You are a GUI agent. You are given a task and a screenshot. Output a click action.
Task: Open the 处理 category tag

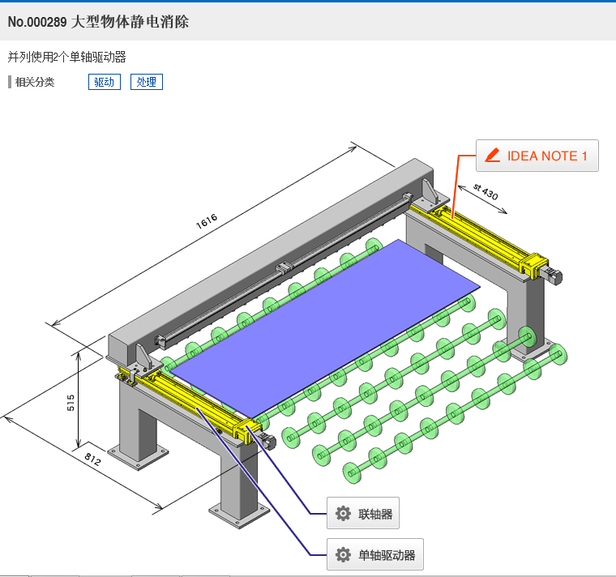147,82
